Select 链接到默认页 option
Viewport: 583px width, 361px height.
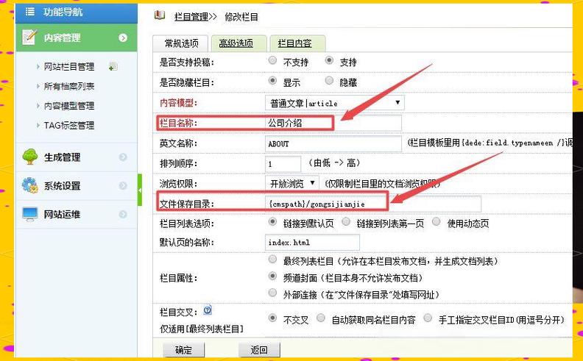coord(272,222)
